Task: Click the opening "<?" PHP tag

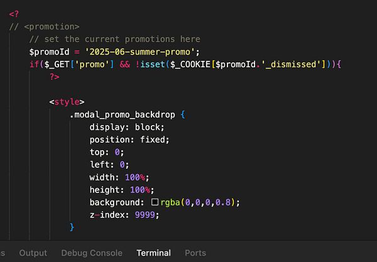Action: [x=14, y=14]
